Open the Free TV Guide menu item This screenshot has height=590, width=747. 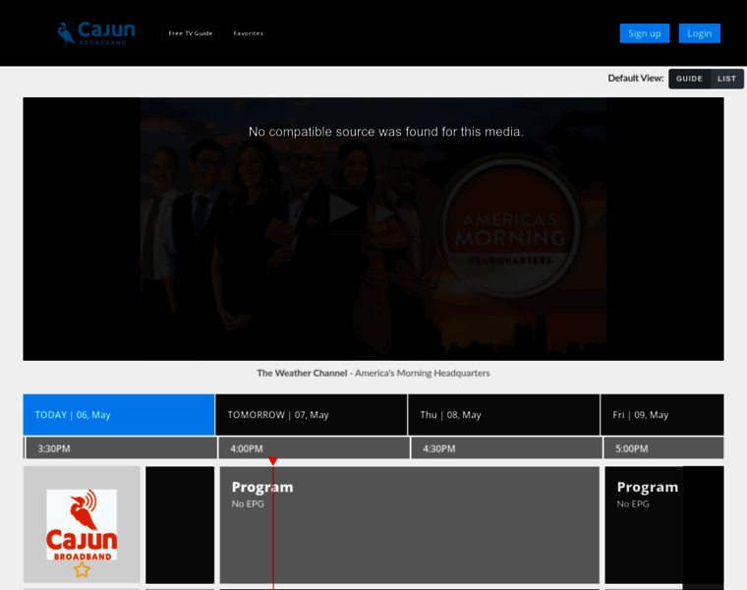click(x=191, y=33)
